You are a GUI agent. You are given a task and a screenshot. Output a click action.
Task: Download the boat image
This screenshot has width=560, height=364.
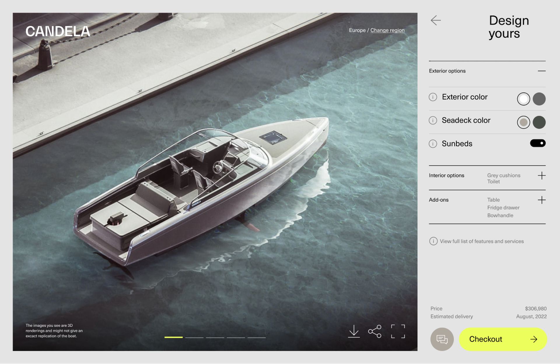[x=354, y=331]
